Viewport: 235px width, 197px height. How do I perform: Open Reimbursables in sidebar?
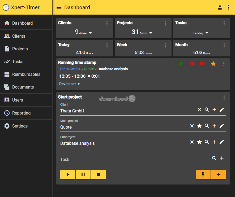pyautogui.click(x=26, y=75)
